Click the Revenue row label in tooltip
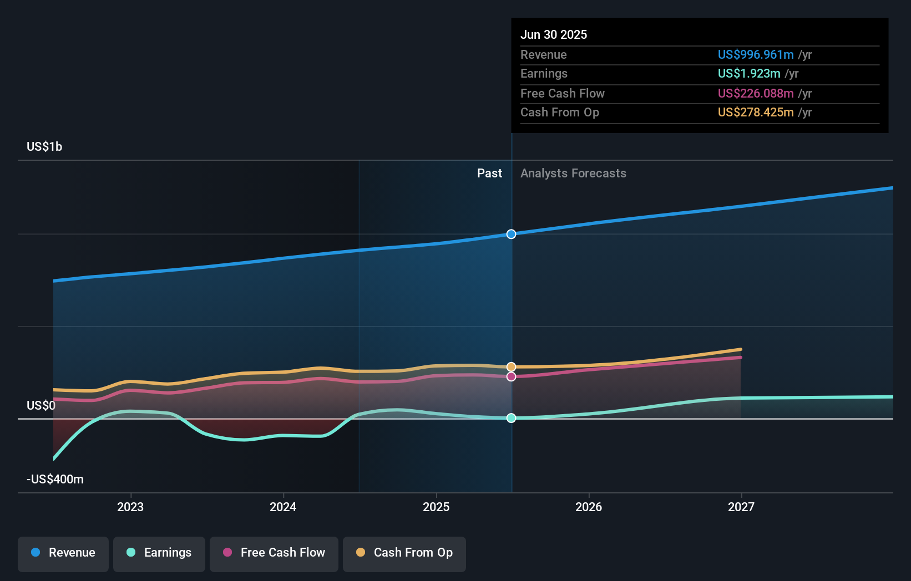Image resolution: width=911 pixels, height=581 pixels. (x=544, y=54)
